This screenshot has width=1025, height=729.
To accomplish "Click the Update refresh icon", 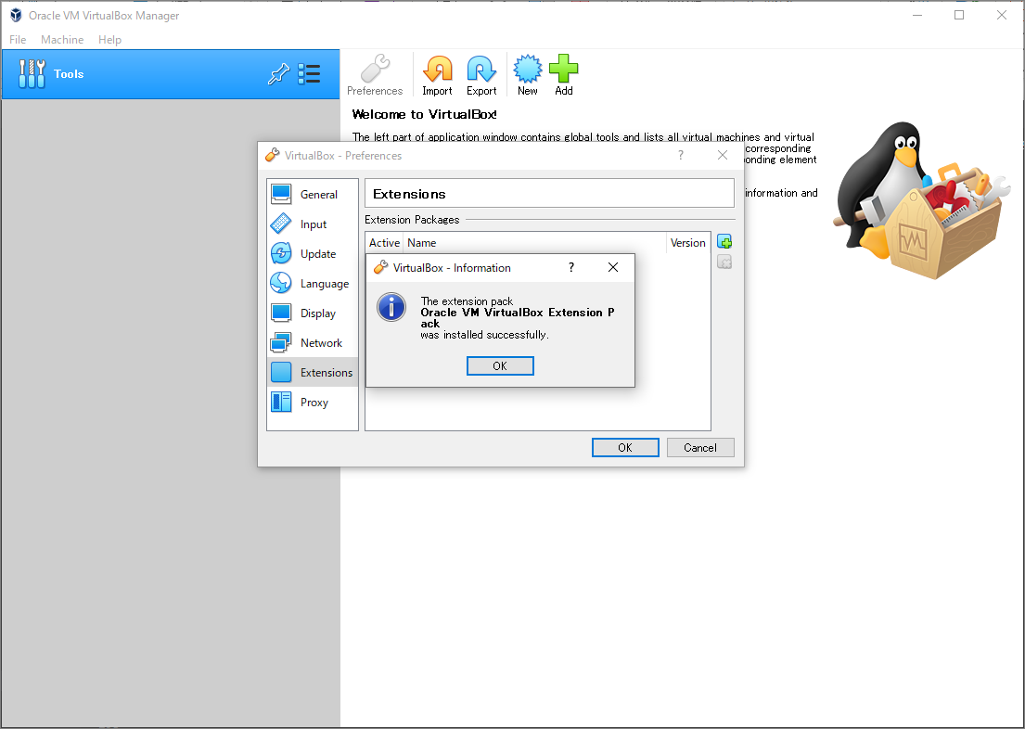I will [281, 254].
